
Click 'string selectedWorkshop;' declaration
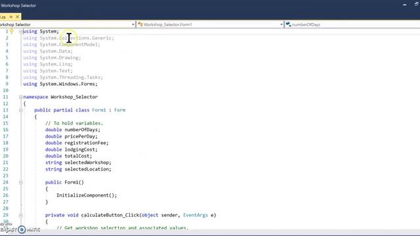78,163
